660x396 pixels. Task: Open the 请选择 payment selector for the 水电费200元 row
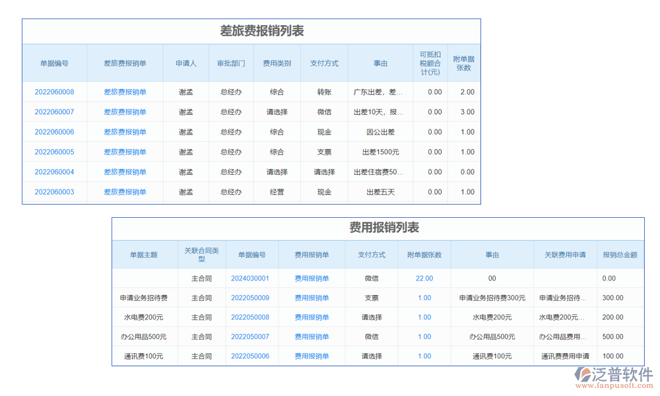[371, 317]
